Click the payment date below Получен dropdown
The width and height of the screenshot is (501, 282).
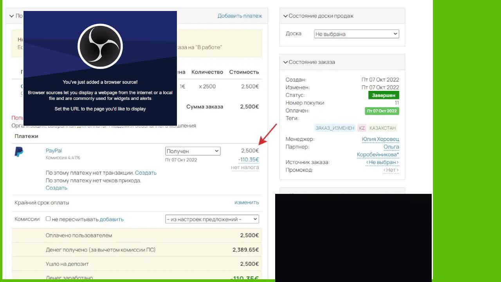(181, 160)
